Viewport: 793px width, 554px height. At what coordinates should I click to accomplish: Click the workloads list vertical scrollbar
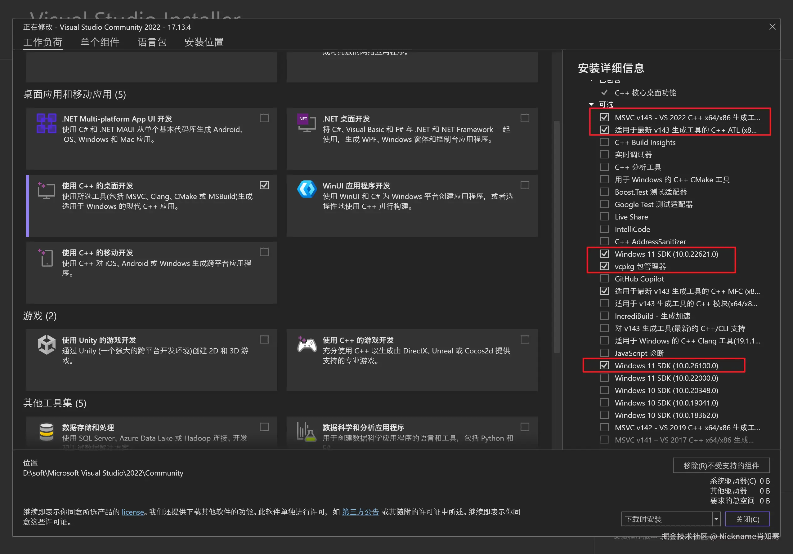(557, 237)
